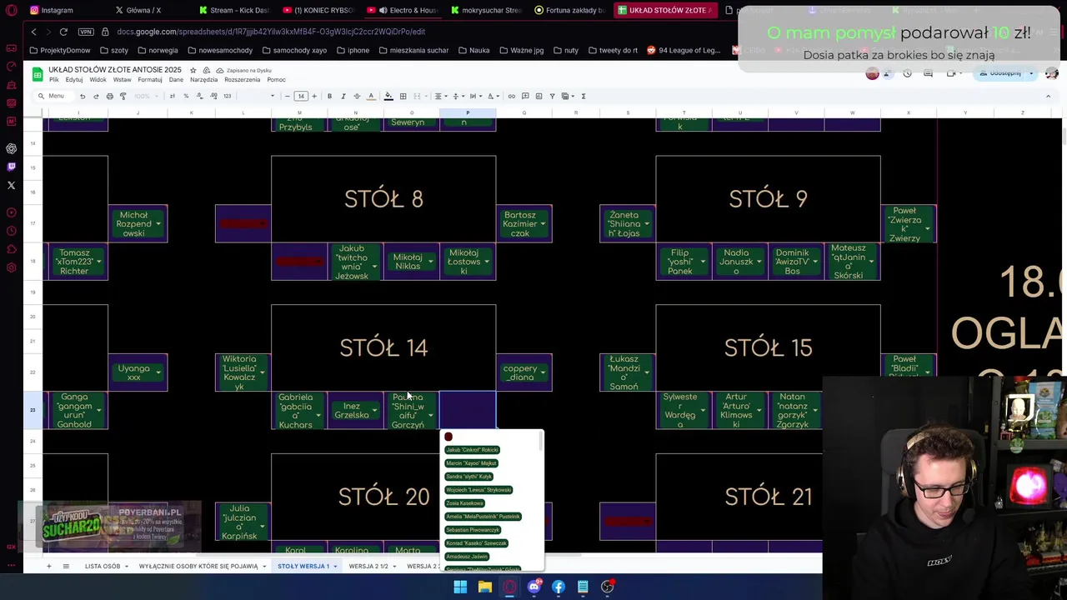The height and width of the screenshot is (600, 1067).
Task: Go back with the browser back arrow
Action: click(x=33, y=32)
